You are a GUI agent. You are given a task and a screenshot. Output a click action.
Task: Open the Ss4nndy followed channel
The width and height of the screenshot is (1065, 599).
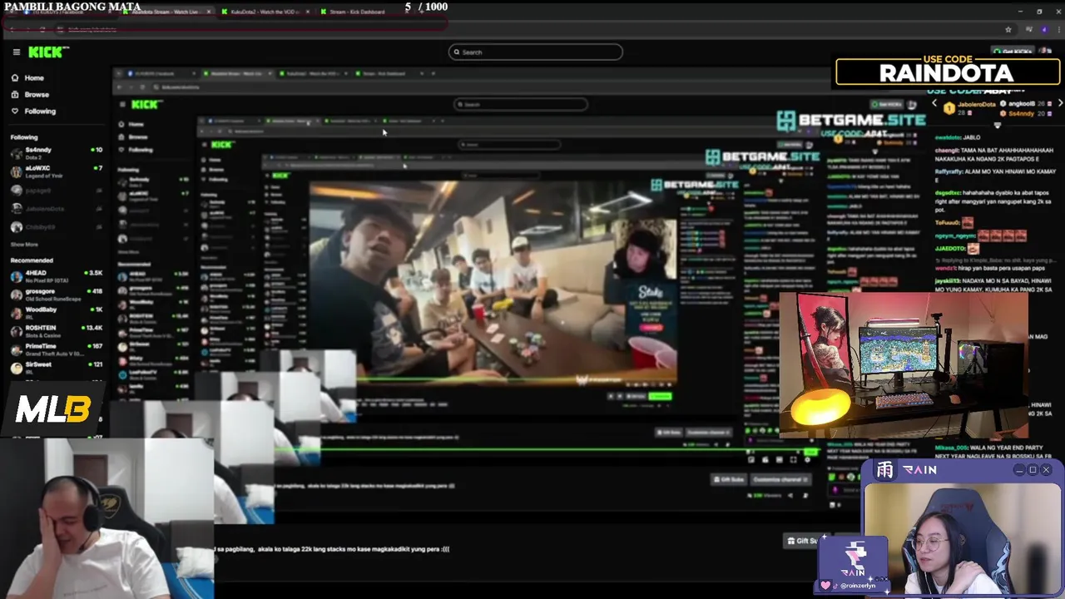(x=56, y=152)
